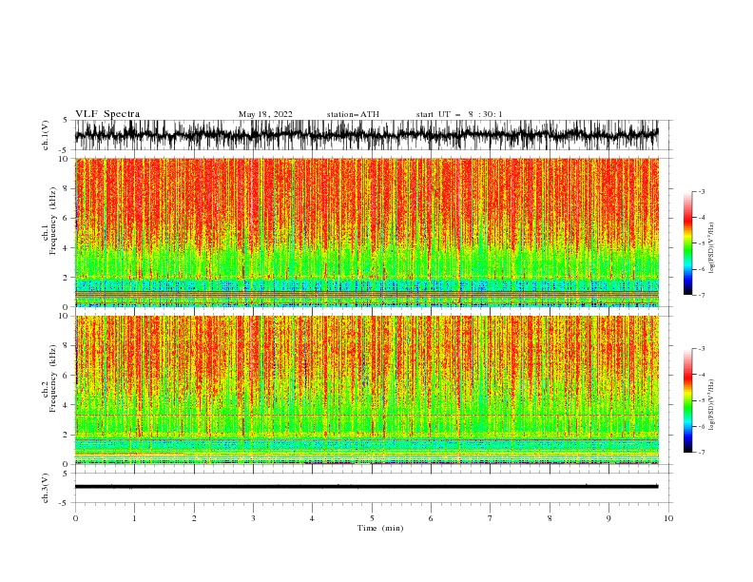Click time axis tick label "7"
The width and height of the screenshot is (753, 582).
click(491, 518)
